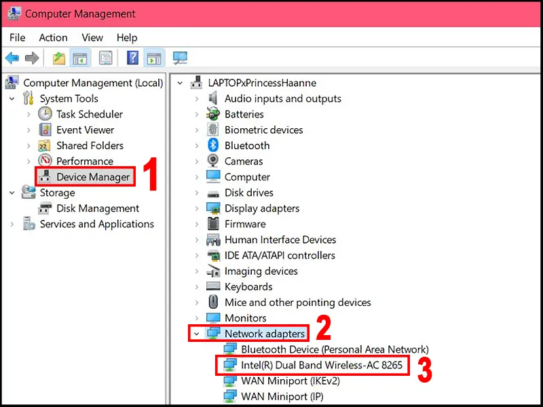The image size is (543, 407).
Task: Open the Action menu
Action: (53, 38)
